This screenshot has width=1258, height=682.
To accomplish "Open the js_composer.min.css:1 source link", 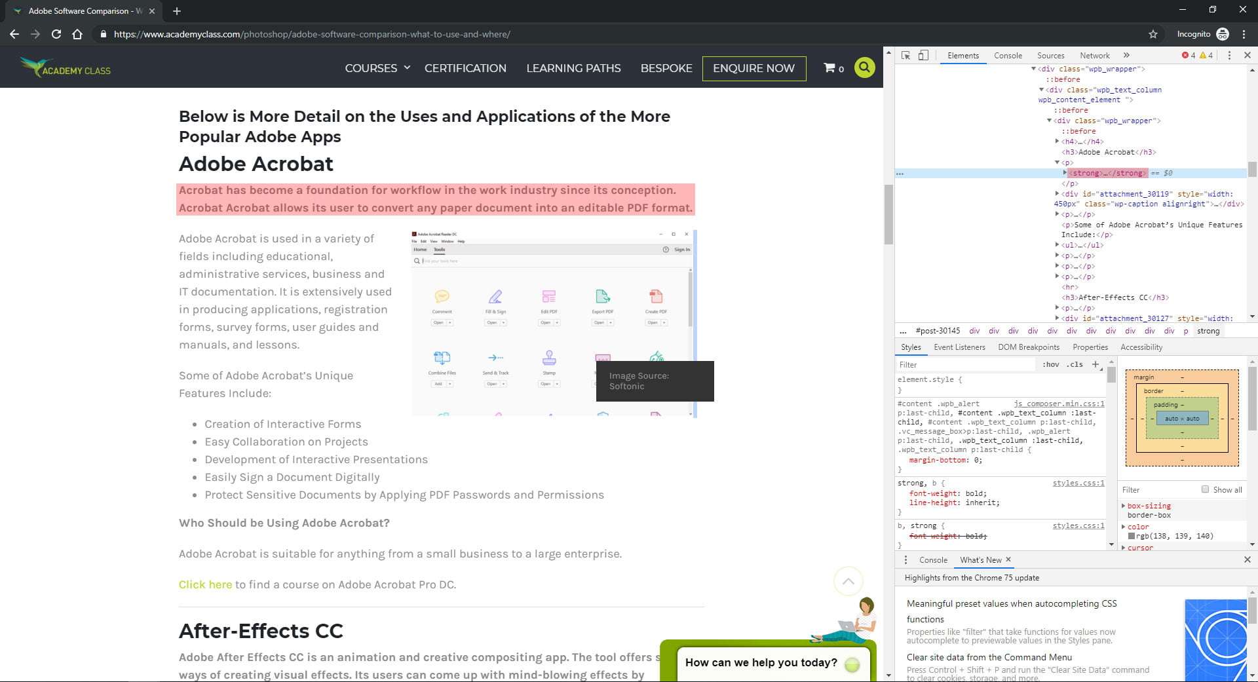I will (x=1059, y=404).
